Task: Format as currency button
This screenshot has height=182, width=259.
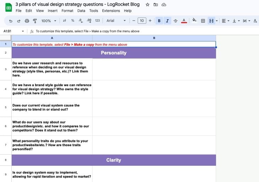Action: 65,21
